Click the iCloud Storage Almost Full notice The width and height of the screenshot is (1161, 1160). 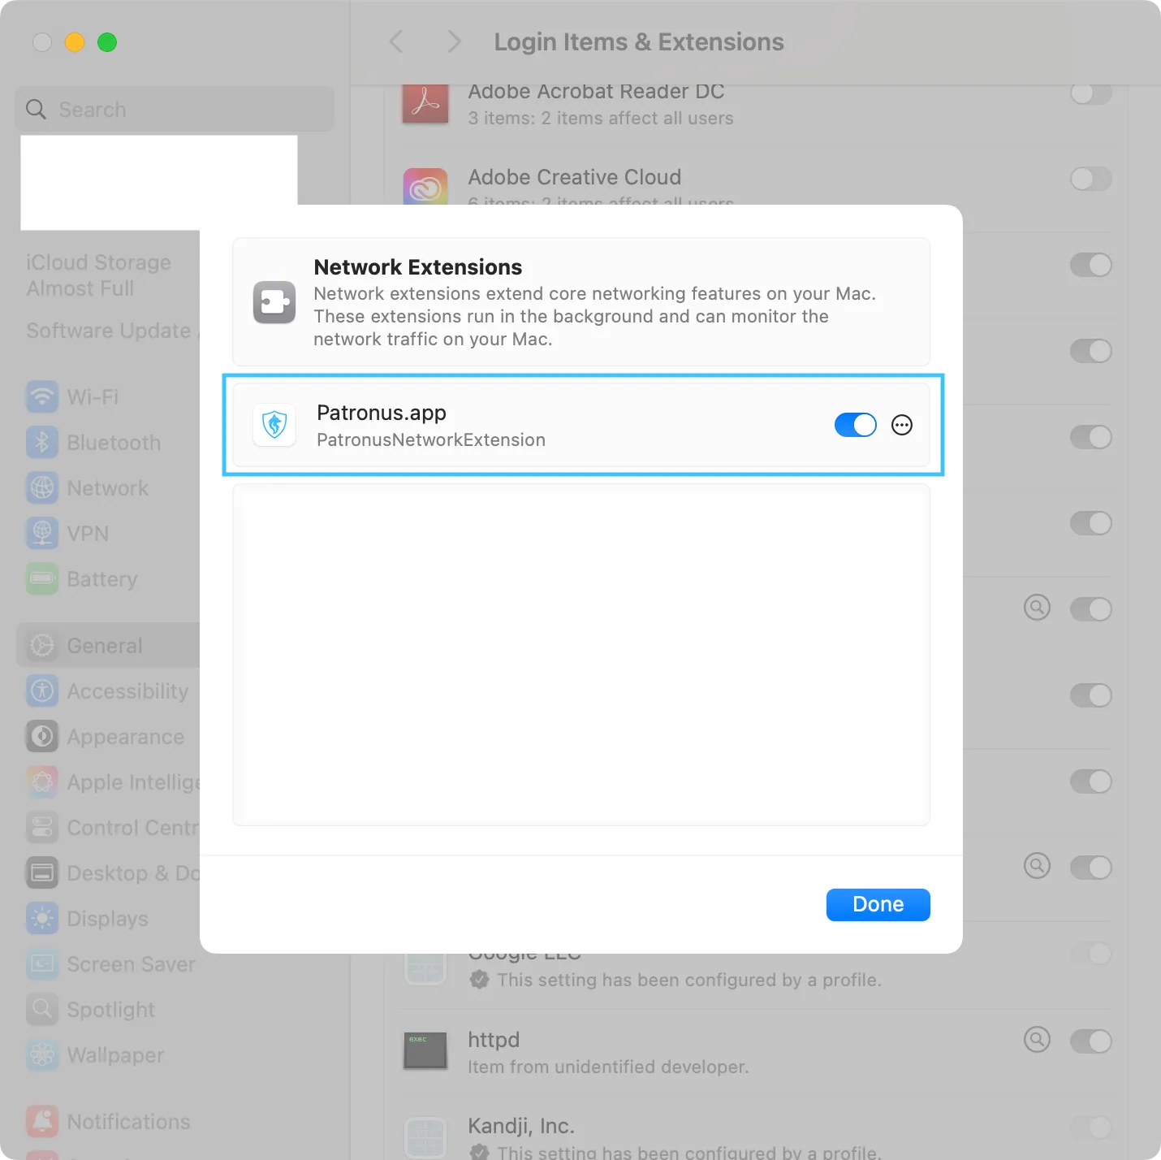coord(99,275)
